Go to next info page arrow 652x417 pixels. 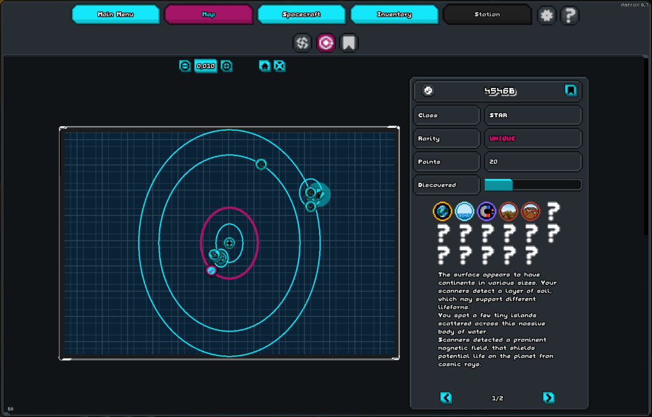[x=548, y=397]
